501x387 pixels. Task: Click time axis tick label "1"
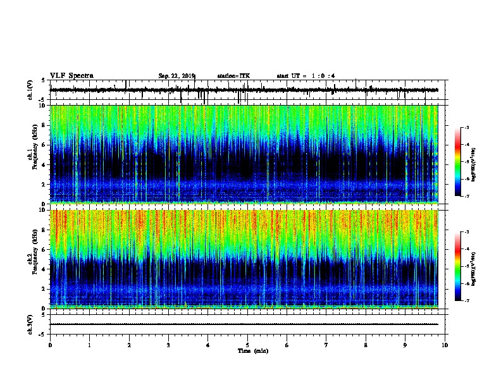tap(89, 345)
